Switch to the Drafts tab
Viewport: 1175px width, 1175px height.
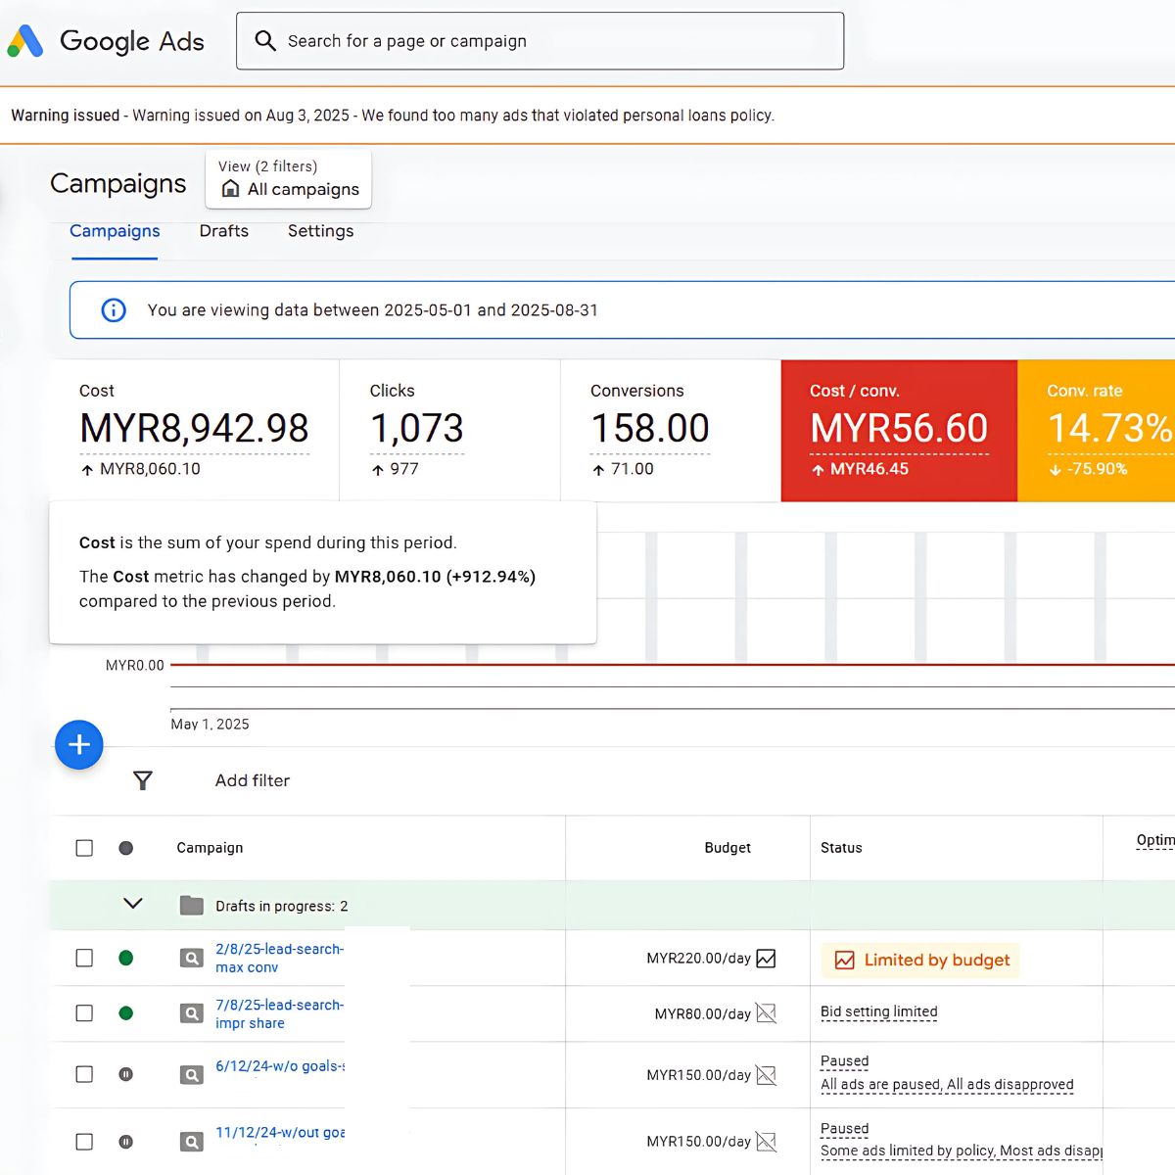click(x=223, y=231)
